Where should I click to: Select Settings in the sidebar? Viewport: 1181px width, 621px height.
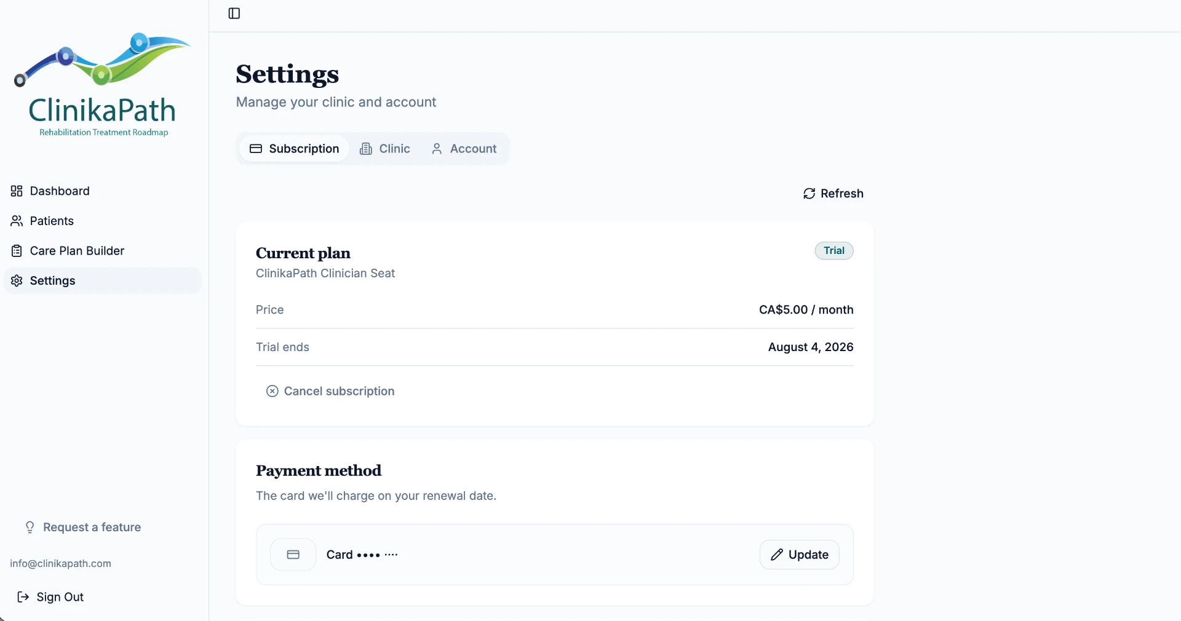[x=102, y=280]
